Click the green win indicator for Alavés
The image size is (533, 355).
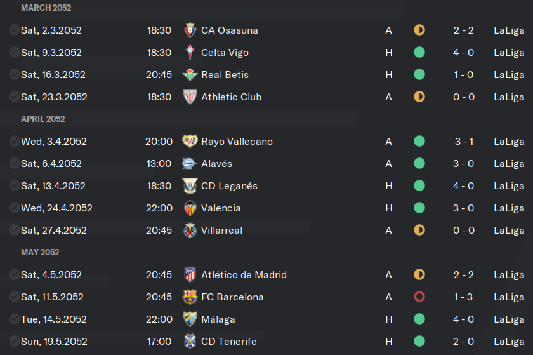419,163
